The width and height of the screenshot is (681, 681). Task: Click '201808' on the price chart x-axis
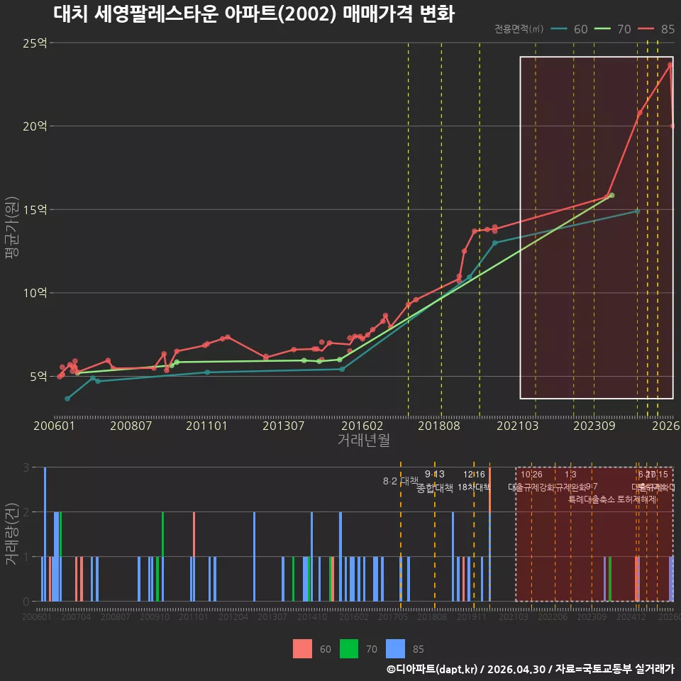point(438,426)
